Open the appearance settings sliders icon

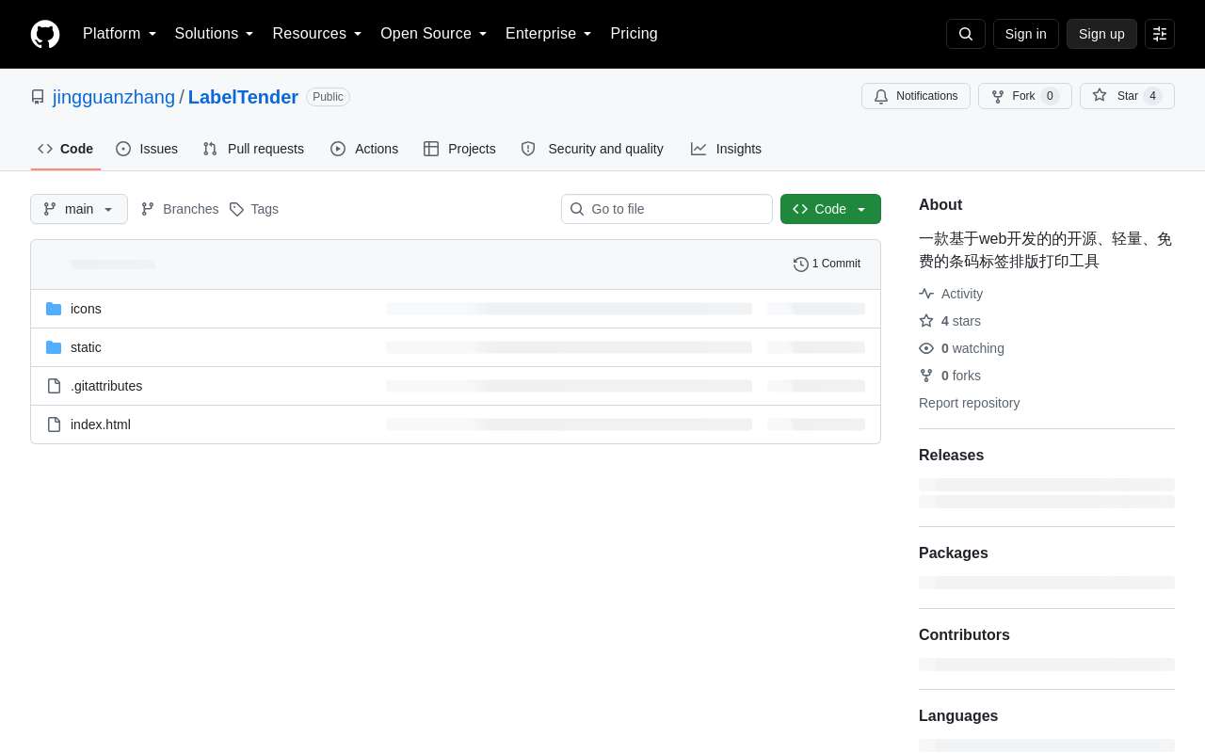(x=1160, y=34)
